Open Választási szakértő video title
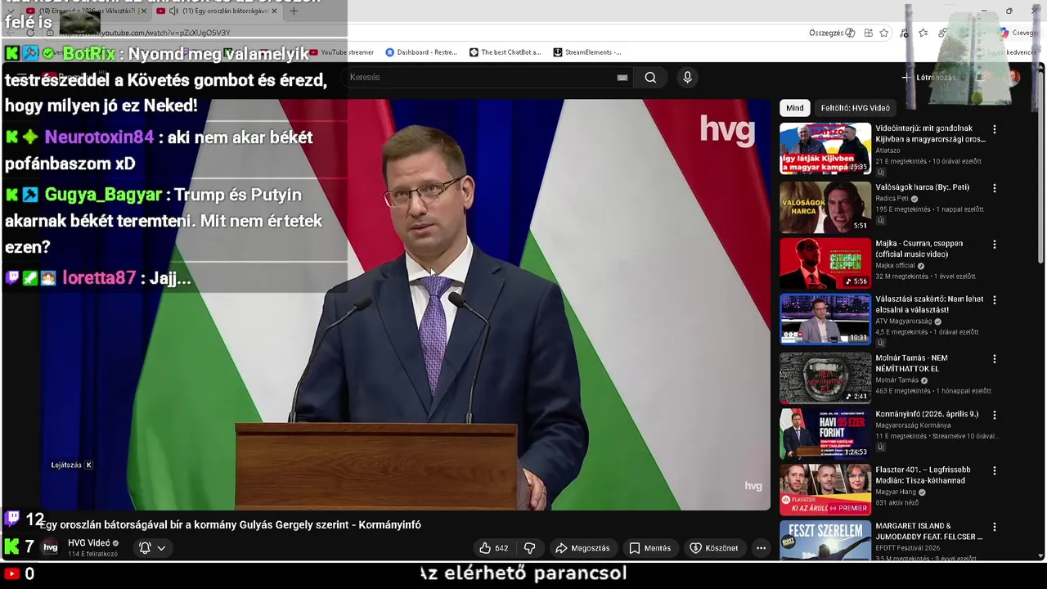 point(929,304)
